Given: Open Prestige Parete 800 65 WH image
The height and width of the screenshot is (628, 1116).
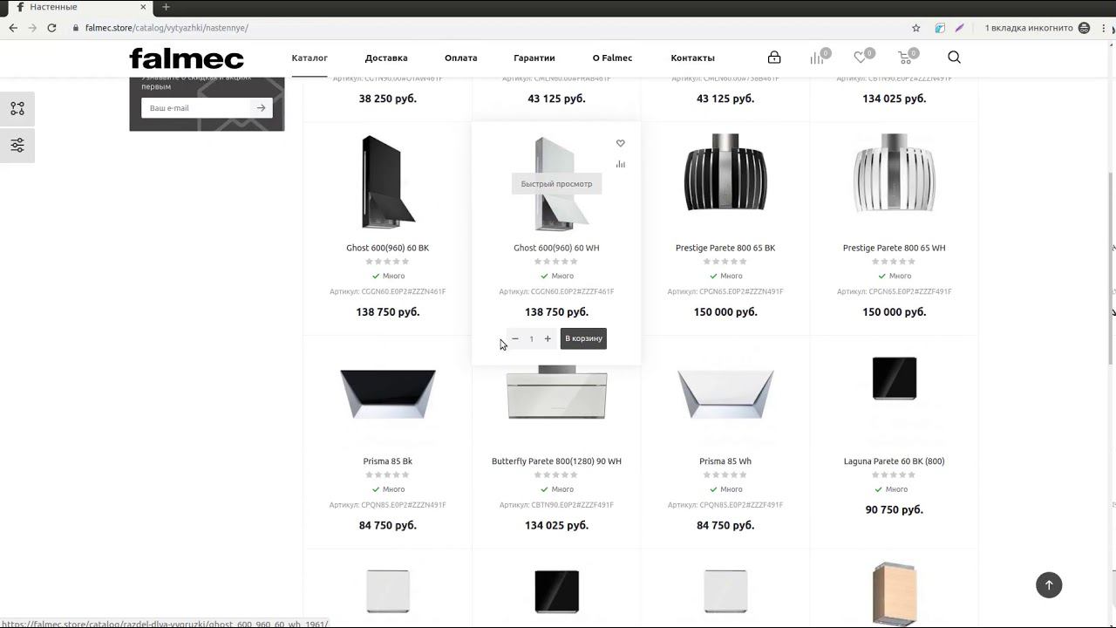Looking at the screenshot, I should [894, 173].
